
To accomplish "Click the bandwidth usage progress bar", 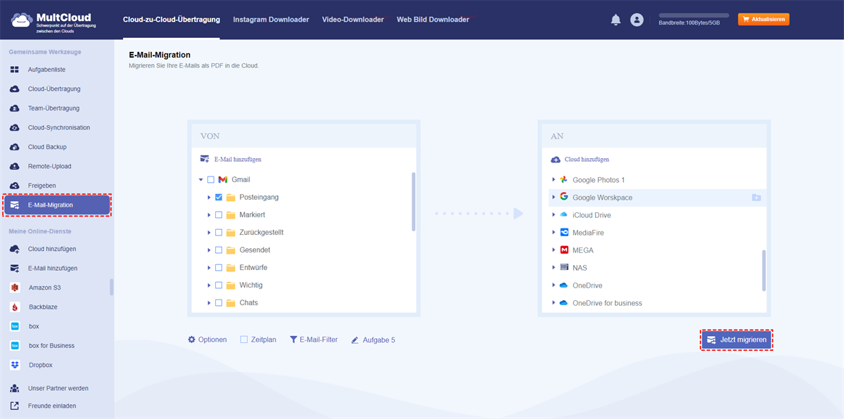I will pos(693,15).
